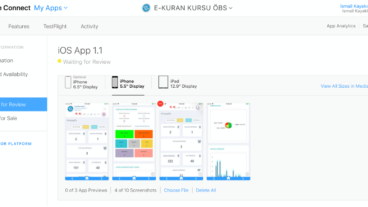The height and width of the screenshot is (207, 368).
Task: Switch to the TestFlight tab
Action: click(x=55, y=26)
